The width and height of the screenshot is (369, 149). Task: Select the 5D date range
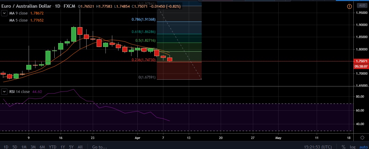click(14, 147)
